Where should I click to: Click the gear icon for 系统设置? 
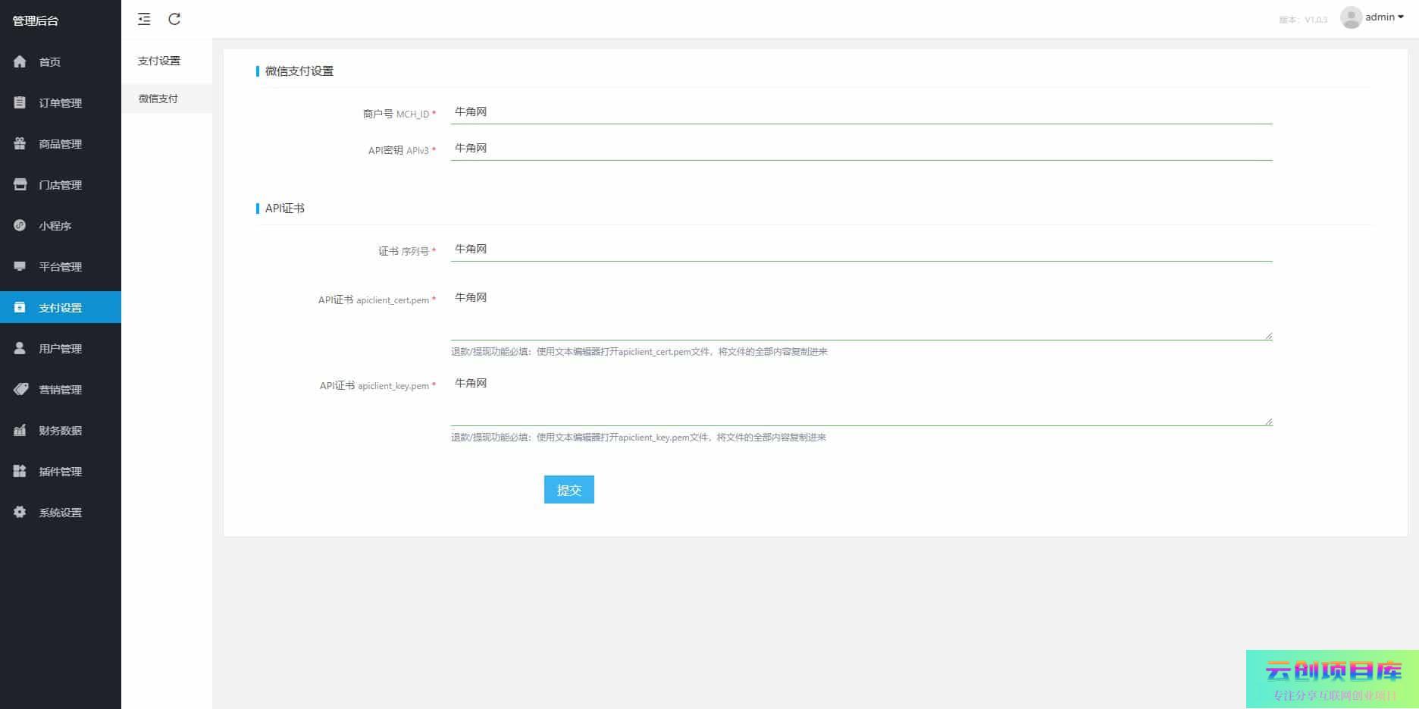[20, 512]
